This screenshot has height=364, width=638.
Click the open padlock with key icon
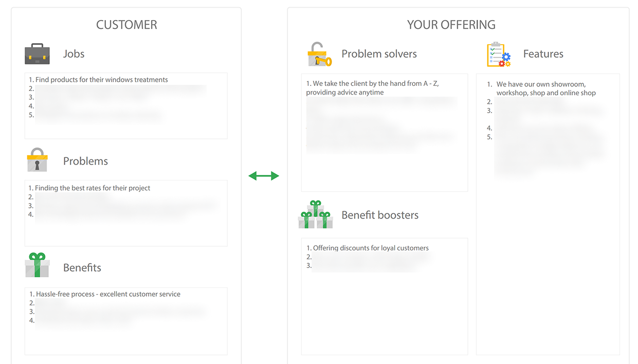[x=319, y=54]
